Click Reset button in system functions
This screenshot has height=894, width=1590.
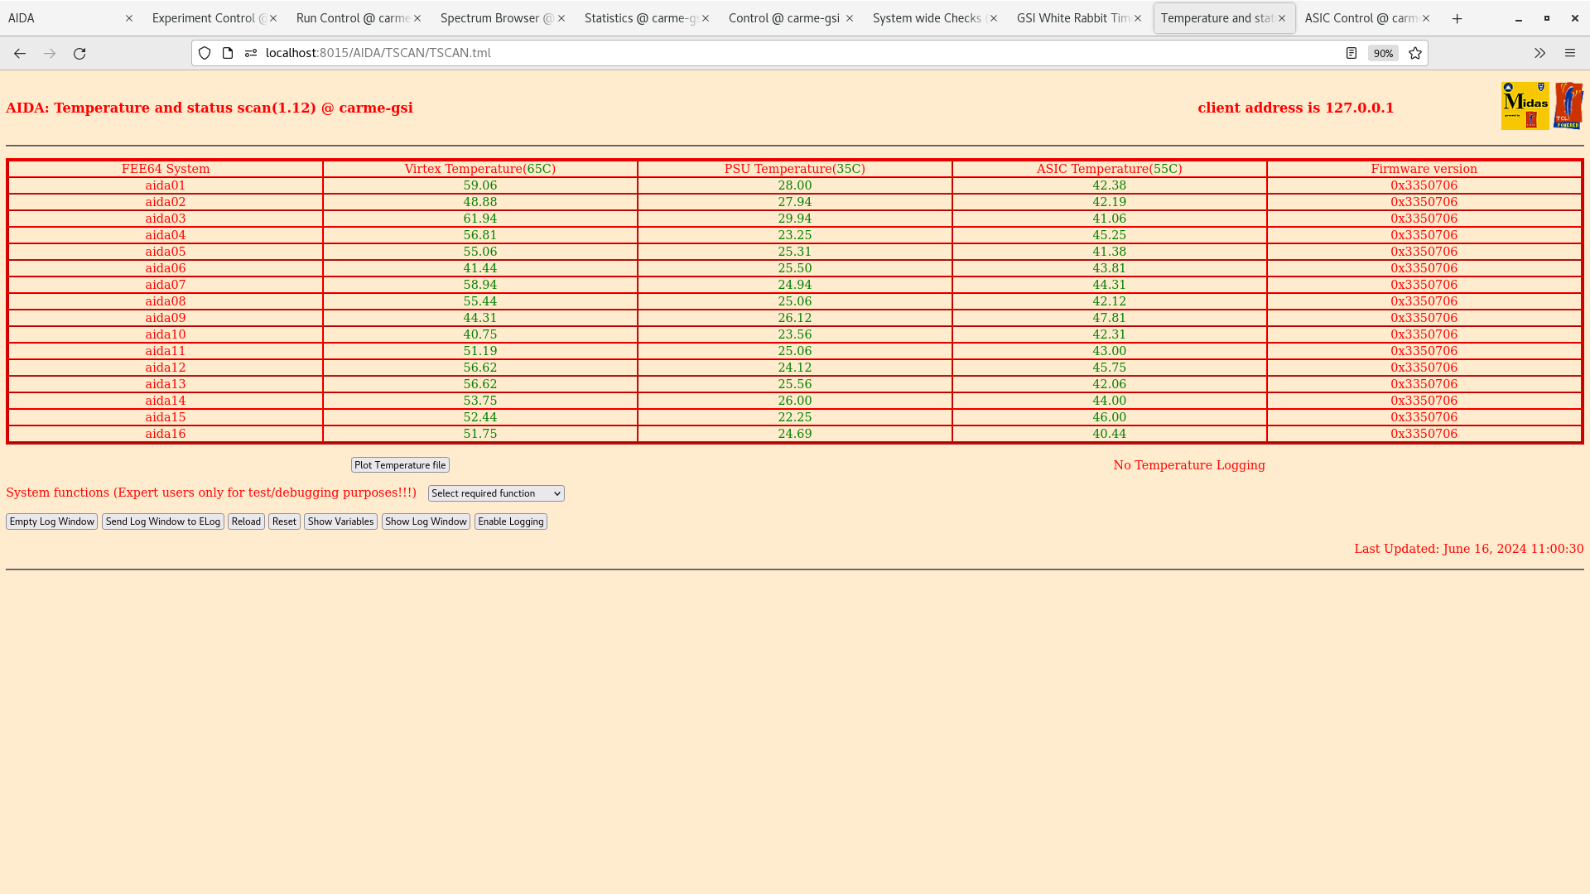click(284, 521)
